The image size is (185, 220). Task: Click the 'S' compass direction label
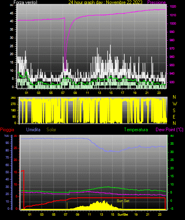(174, 111)
